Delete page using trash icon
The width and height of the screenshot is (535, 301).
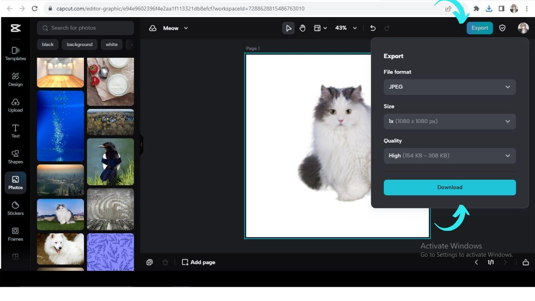(x=165, y=262)
